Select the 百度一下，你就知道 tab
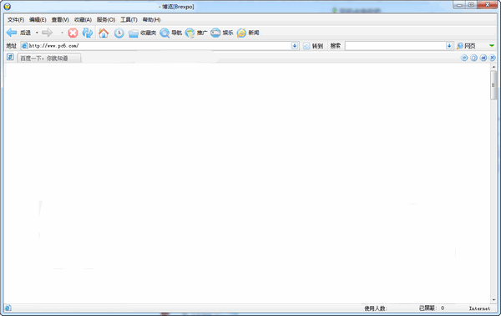 [x=49, y=59]
